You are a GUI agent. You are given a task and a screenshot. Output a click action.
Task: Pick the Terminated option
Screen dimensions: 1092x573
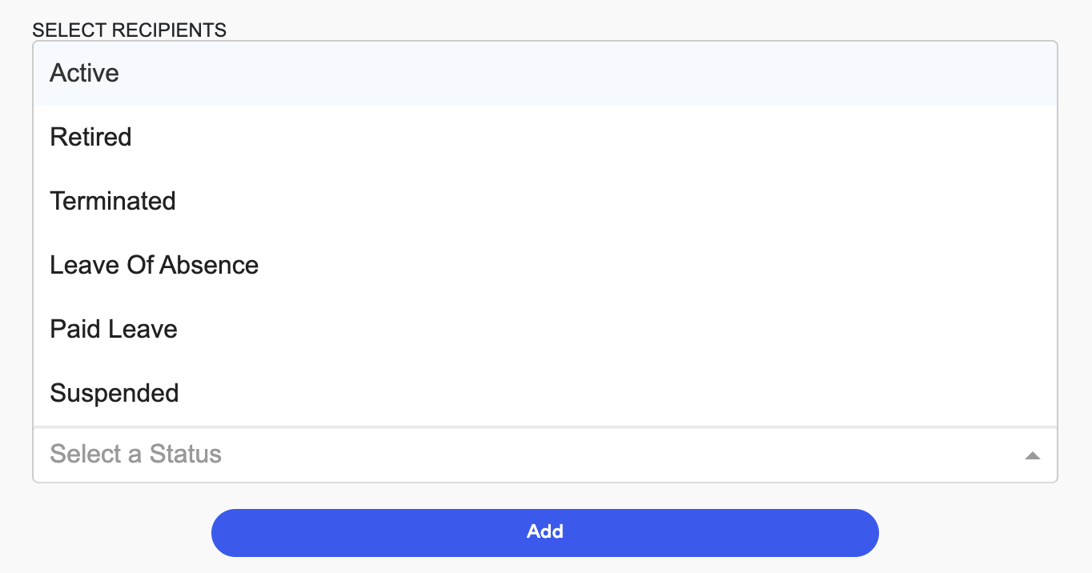click(113, 201)
